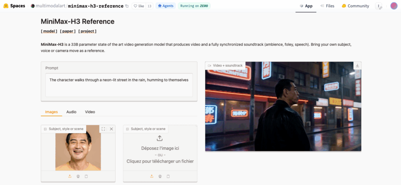401x185 pixels.
Task: Switch to the Files tab
Action: coord(327,6)
